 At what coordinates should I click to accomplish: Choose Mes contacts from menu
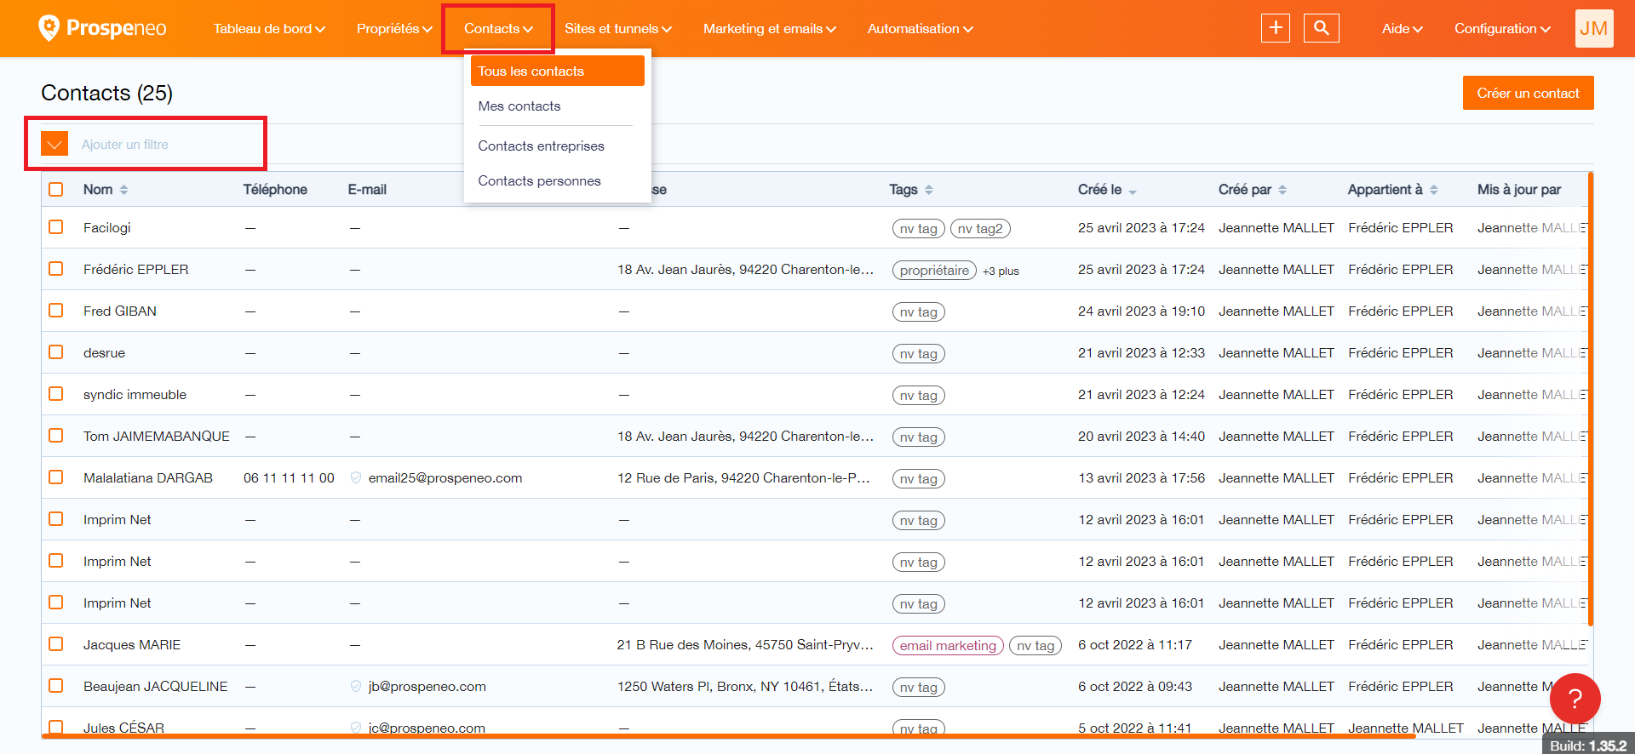pyautogui.click(x=519, y=106)
